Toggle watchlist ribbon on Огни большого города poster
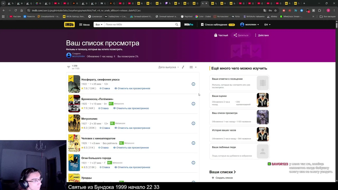338x190 pixels. 71,157
